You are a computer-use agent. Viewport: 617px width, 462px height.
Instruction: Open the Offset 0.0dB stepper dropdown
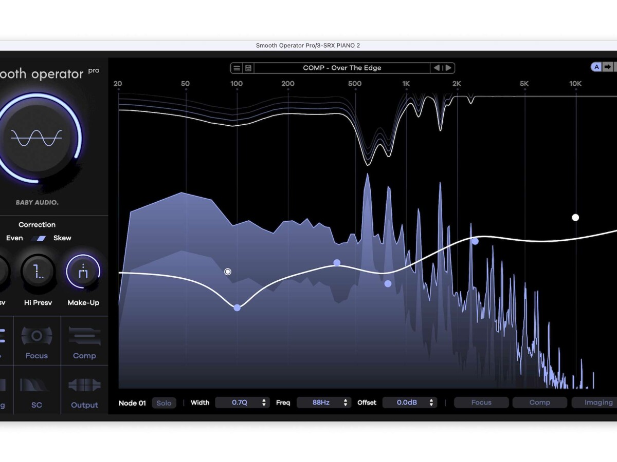(409, 402)
